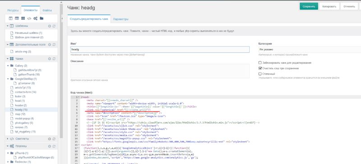
Task: Collapse the Шаблоны section
Action: 8,26
